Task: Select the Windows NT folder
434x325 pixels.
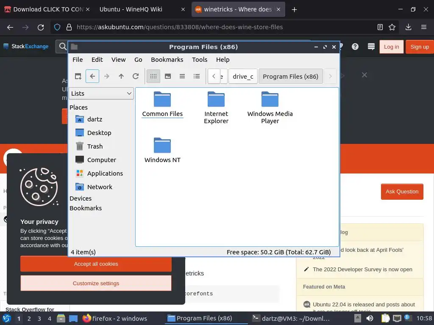Action: point(162,151)
